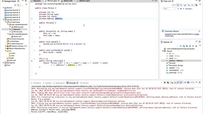This screenshot has height=114, width=203.
Task: Collapse Person class node in Outline
Action: pos(163,51)
